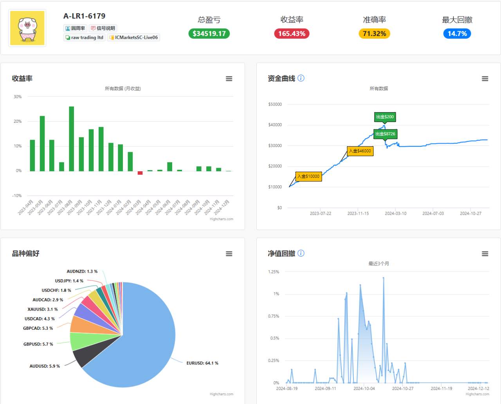The width and height of the screenshot is (501, 404).
Task: Click Highcharts.com credit in 净值回撤 chart
Action: coord(478,394)
